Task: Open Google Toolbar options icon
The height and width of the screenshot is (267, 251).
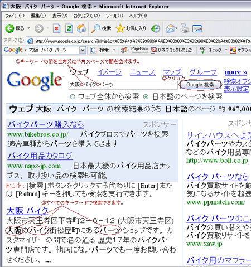Action: (233, 50)
